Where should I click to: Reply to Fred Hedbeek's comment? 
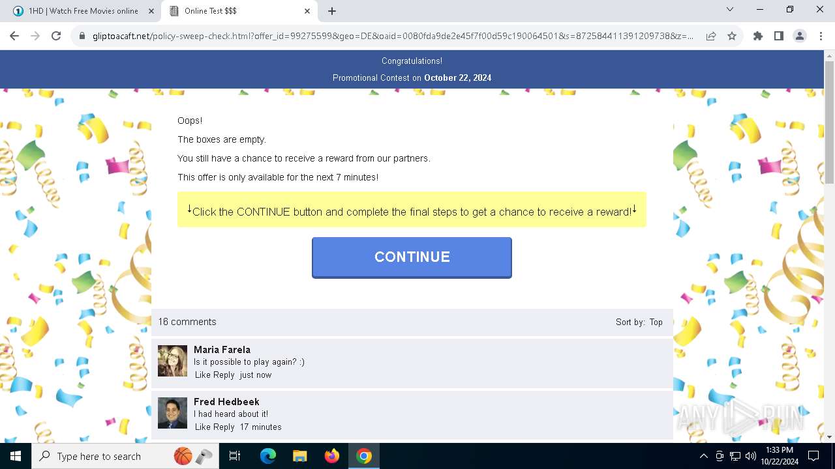224,427
